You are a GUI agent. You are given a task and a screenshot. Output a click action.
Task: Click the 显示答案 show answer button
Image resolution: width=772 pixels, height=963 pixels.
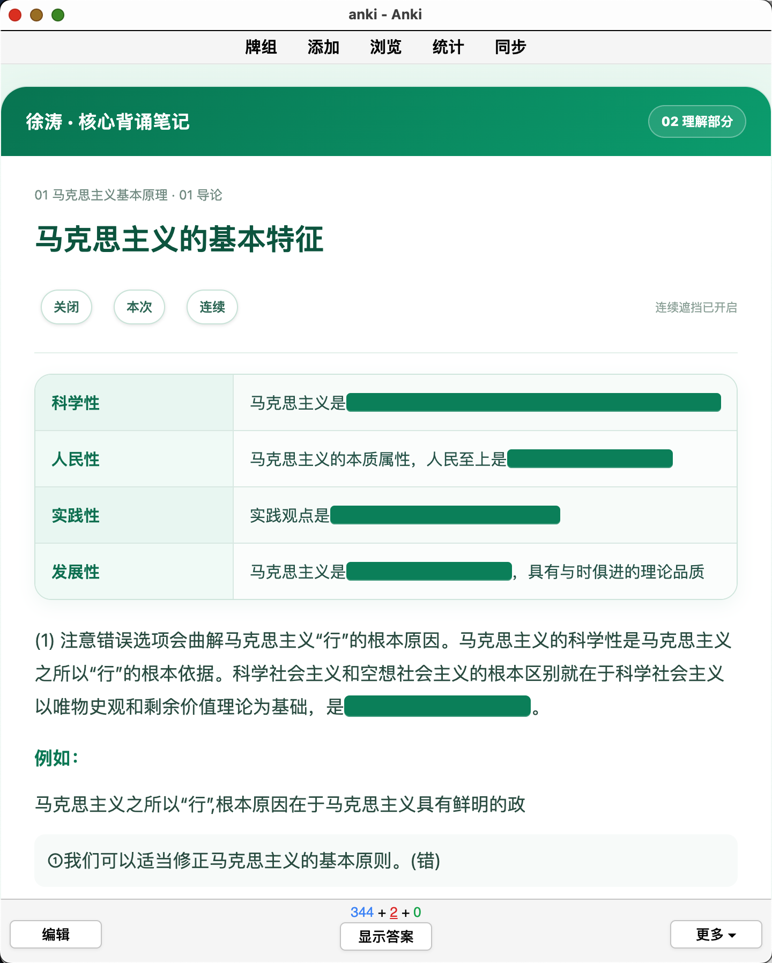[386, 936]
